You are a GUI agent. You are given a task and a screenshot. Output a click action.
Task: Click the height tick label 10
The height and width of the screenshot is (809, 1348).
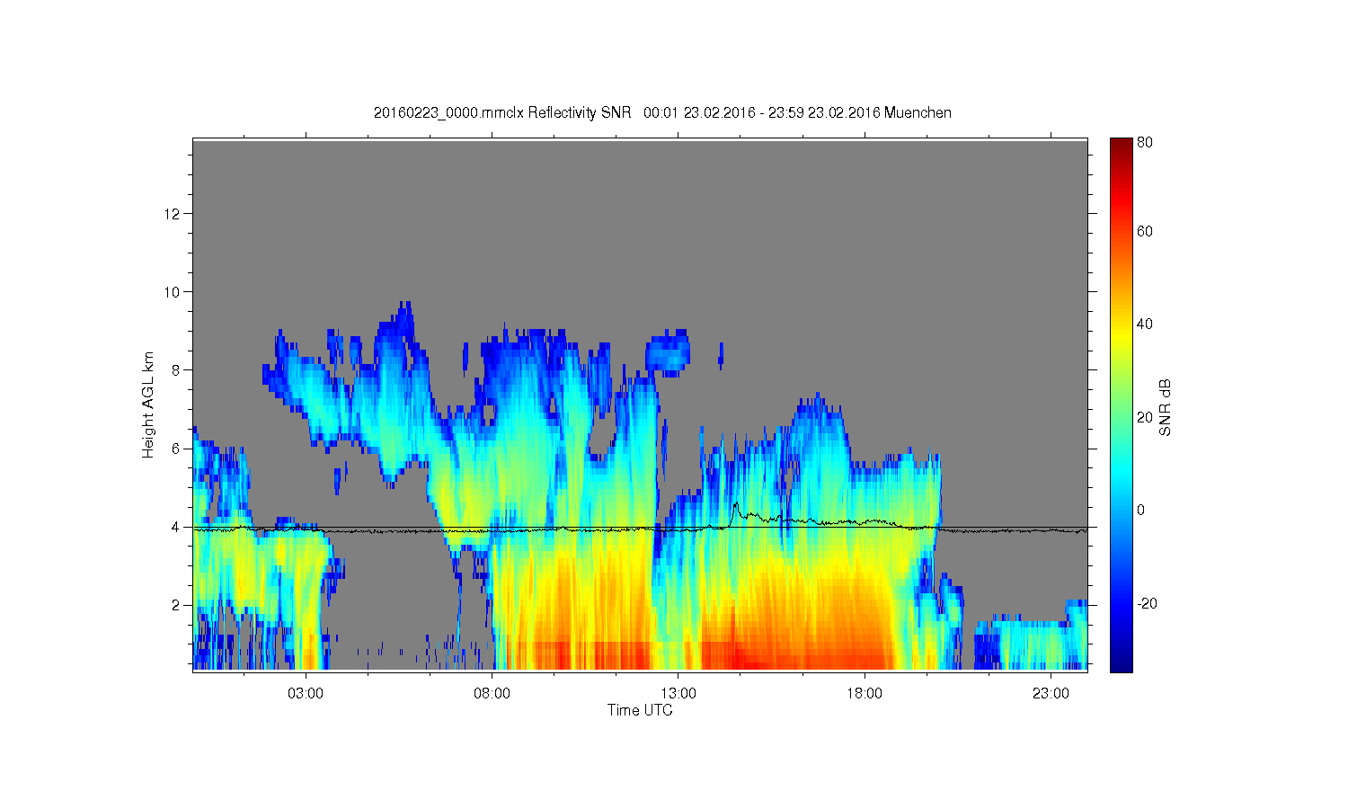(173, 292)
